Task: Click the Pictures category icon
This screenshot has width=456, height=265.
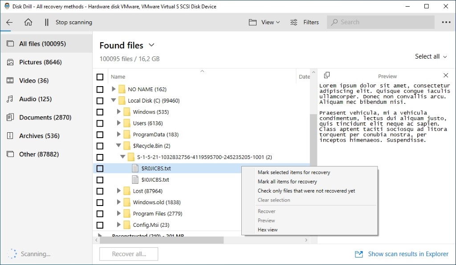Action: click(10, 62)
